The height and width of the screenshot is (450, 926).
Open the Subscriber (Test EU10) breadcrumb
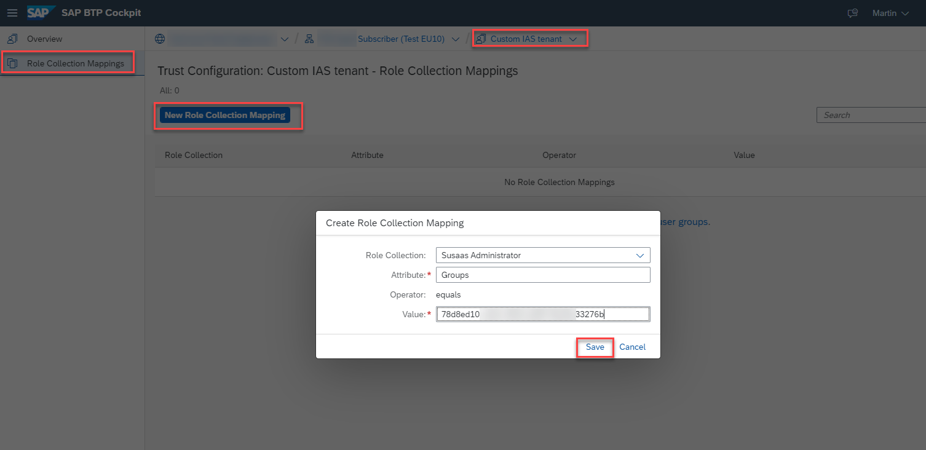point(401,39)
